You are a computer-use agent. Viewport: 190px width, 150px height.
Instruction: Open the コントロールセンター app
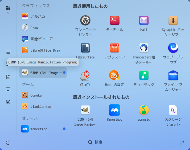coord(85,20)
